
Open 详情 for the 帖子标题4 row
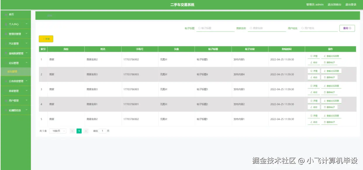(314, 71)
